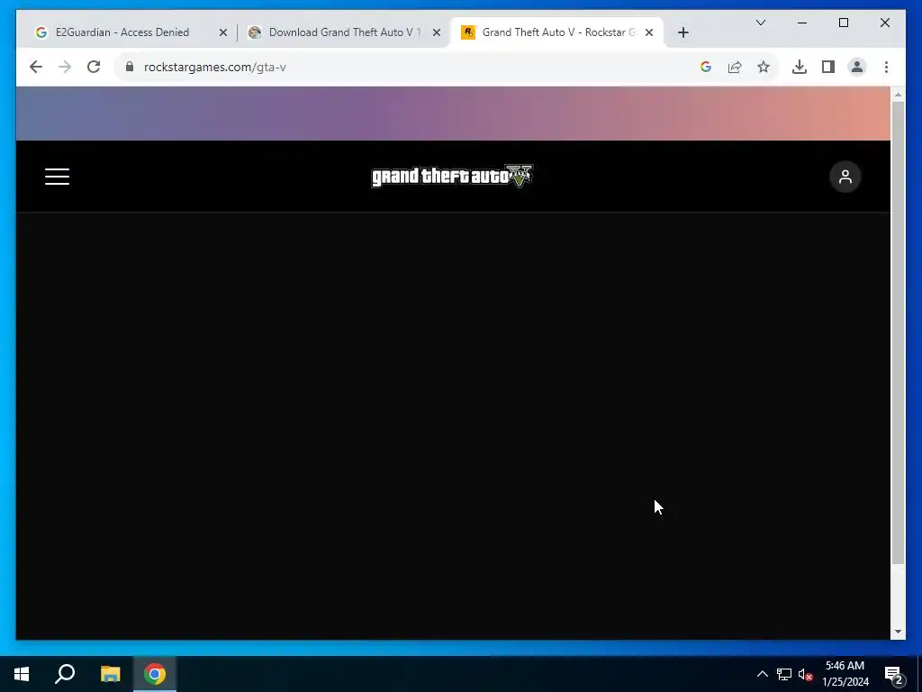
Task: Go back to the previous page
Action: click(x=36, y=67)
